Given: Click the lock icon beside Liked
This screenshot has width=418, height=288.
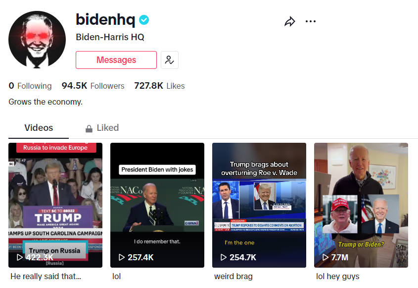Looking at the screenshot, I should pyautogui.click(x=89, y=128).
